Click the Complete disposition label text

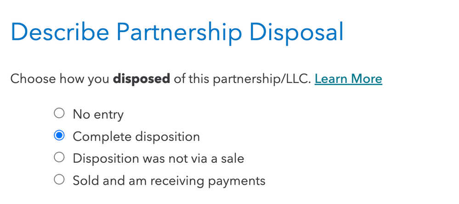(136, 137)
